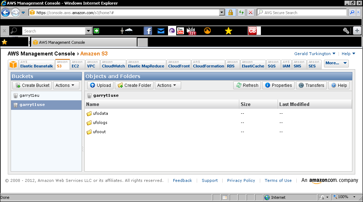Click the toolbar Search text field
The width and height of the screenshot is (363, 202).
(54, 31)
